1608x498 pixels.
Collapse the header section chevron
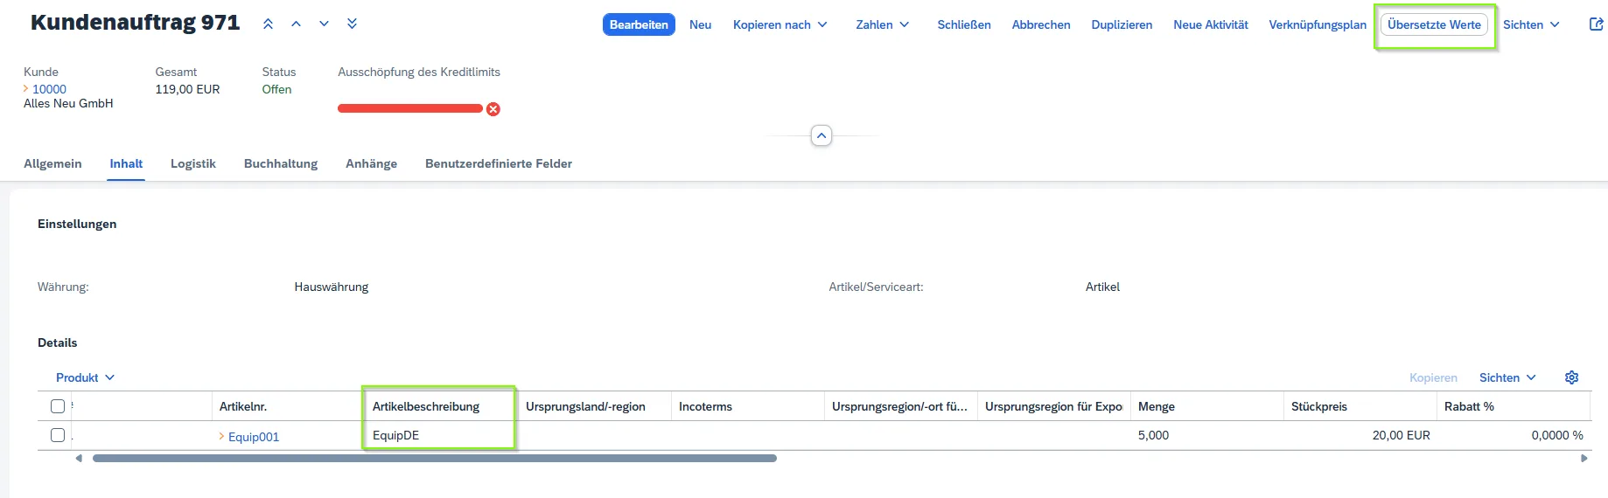(x=821, y=136)
